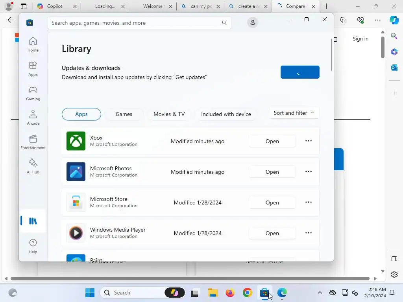403x302 pixels.
Task: Click the Edge Collections icon
Action: (x=343, y=20)
